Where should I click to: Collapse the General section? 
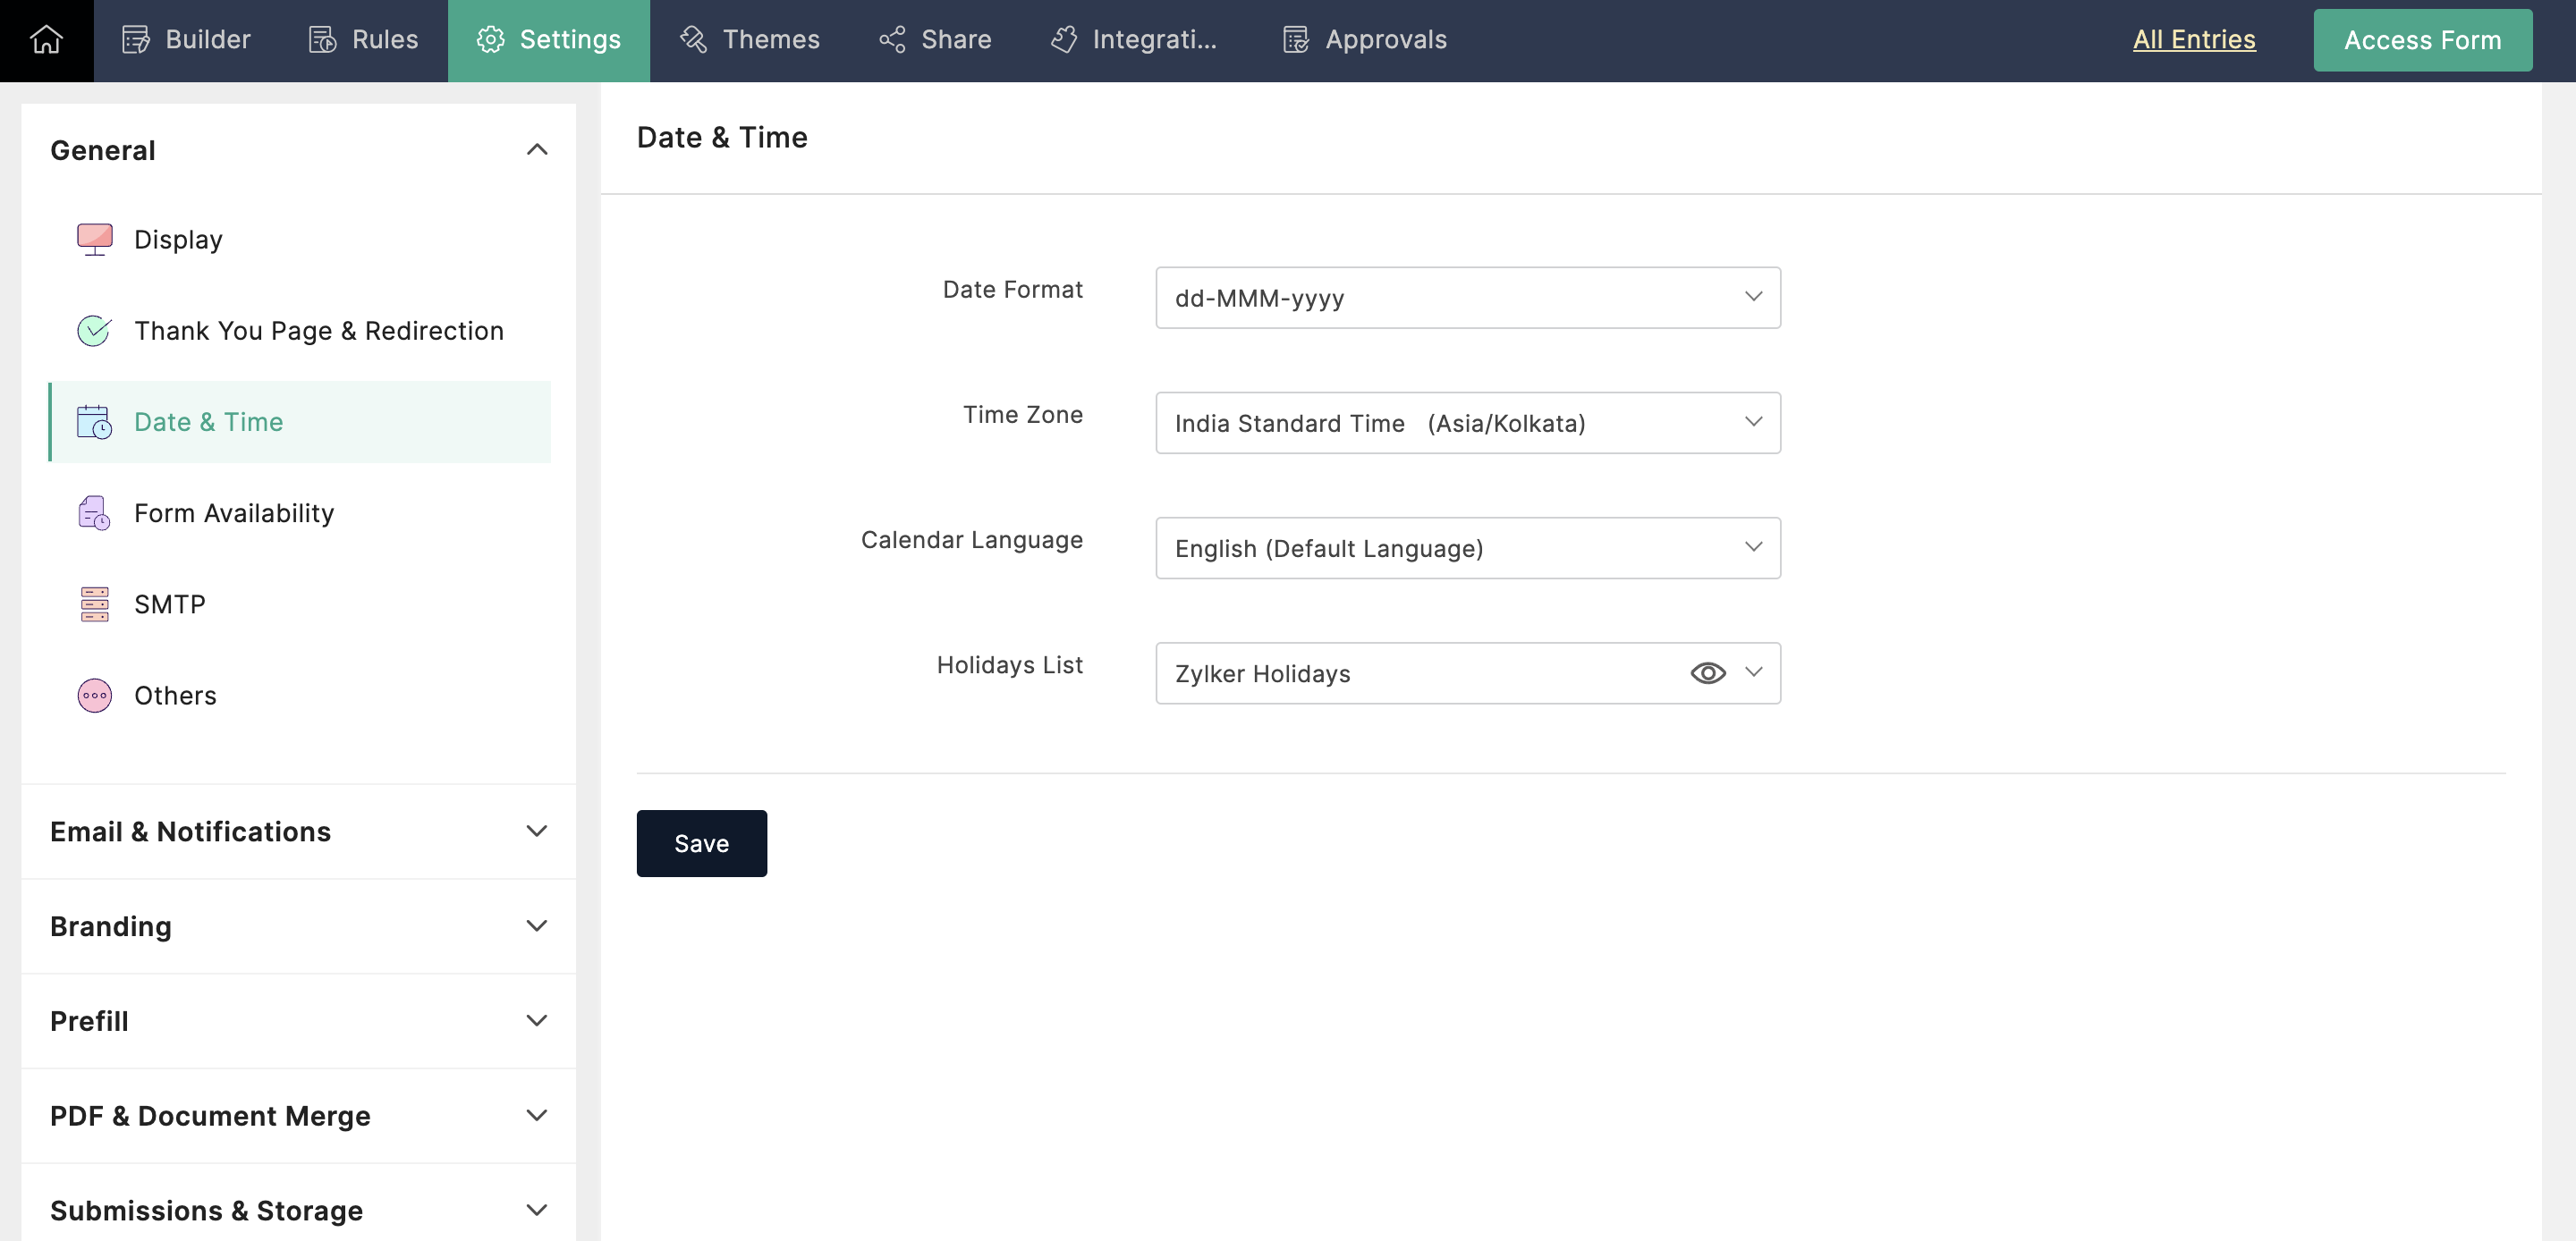click(536, 150)
